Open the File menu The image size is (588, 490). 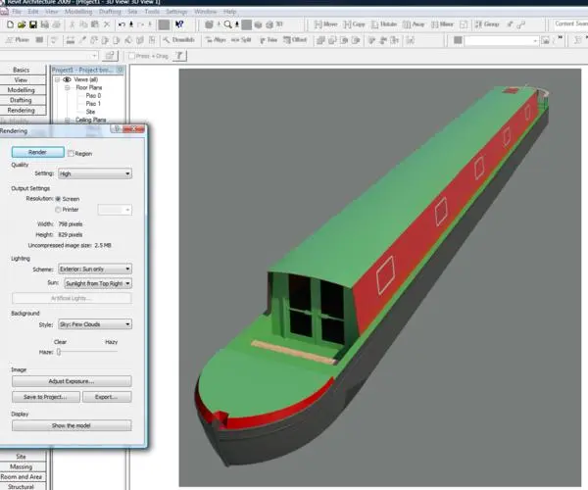17,12
